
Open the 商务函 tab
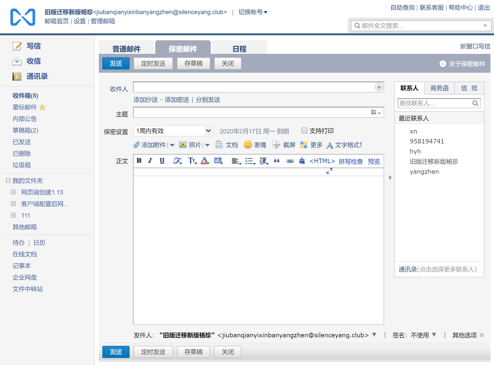440,88
